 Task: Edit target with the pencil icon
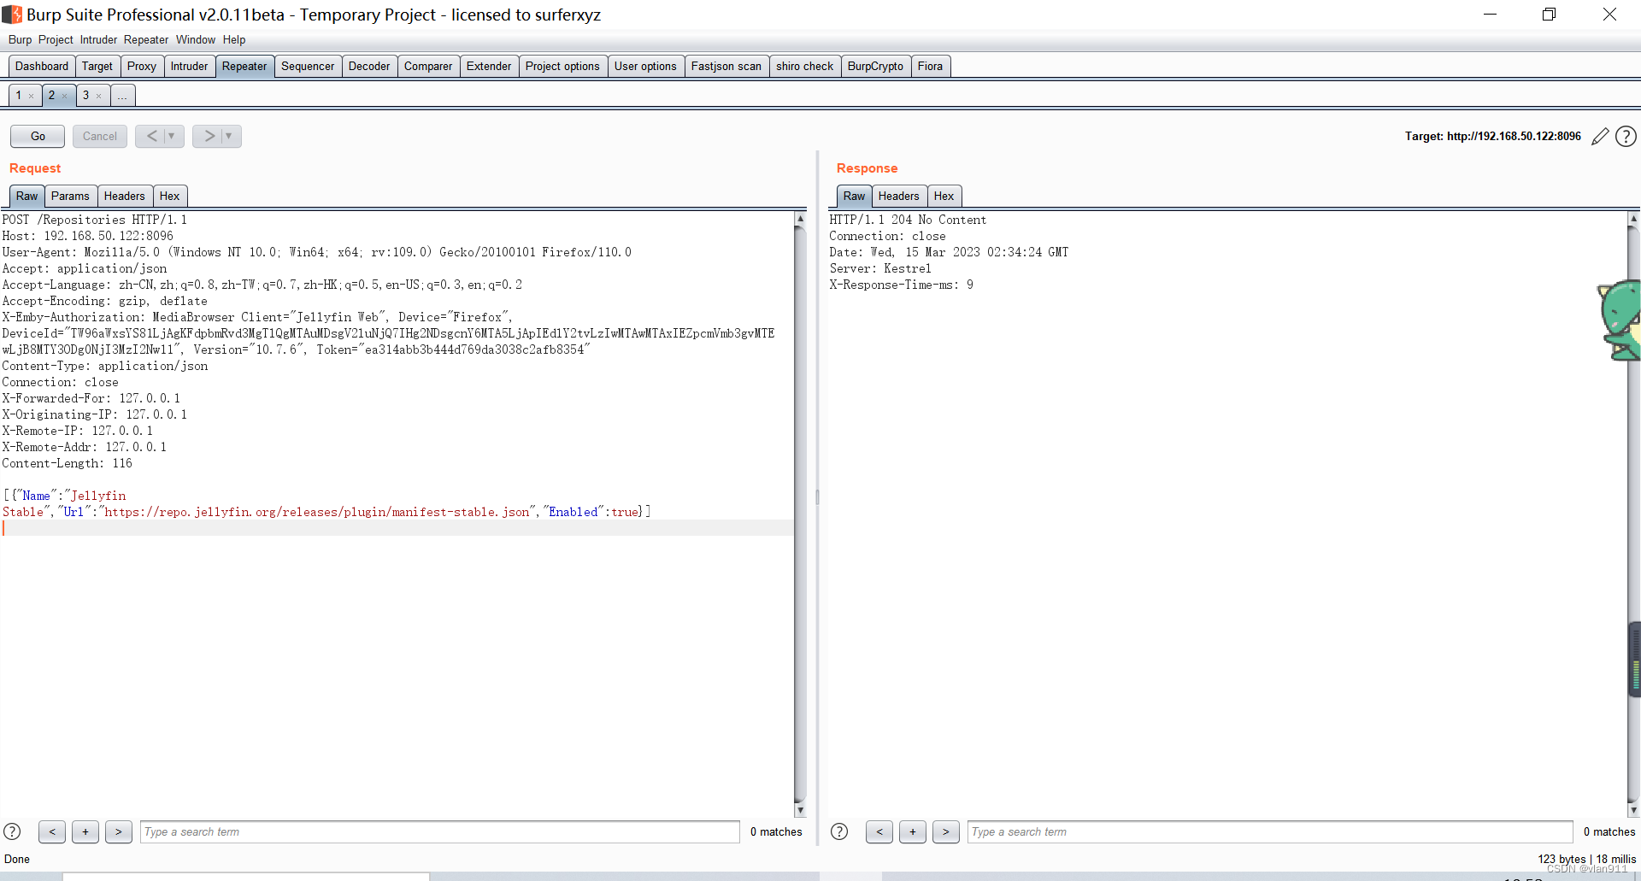click(x=1600, y=137)
